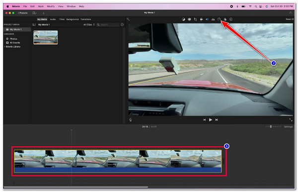Select My Movie 1 in Project Media
298x192 pixels.
[x=17, y=29]
